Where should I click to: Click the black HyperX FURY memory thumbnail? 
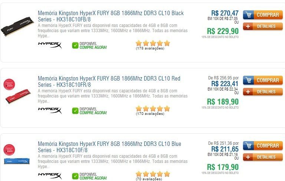[17, 27]
